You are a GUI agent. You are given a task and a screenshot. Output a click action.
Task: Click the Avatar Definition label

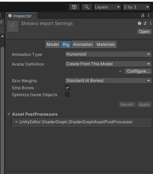coord(28,64)
